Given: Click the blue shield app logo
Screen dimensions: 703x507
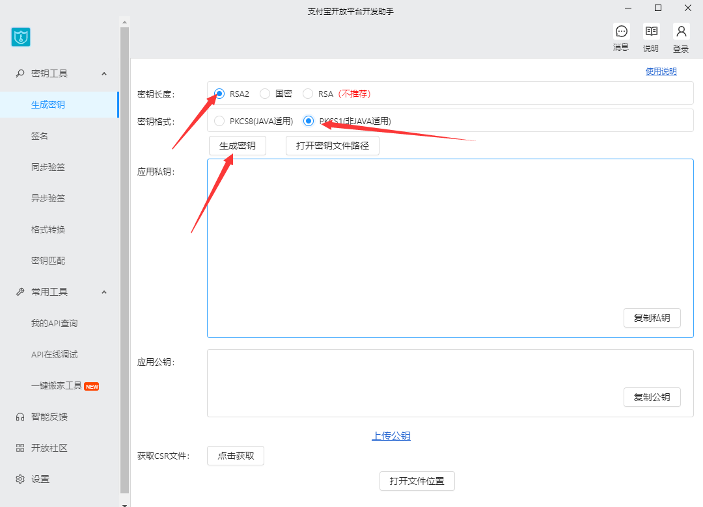Looking at the screenshot, I should 21,37.
